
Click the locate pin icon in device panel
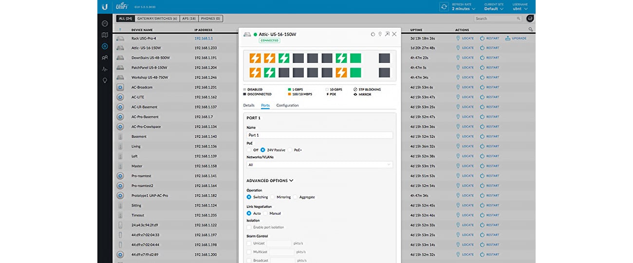[x=380, y=34]
